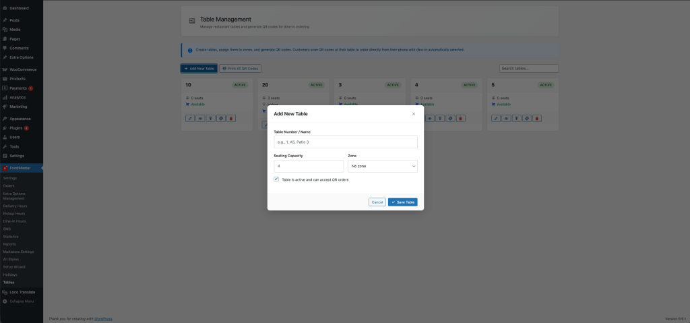Image resolution: width=690 pixels, height=323 pixels.
Task: Click the Tools wrench icon
Action: pos(5,147)
